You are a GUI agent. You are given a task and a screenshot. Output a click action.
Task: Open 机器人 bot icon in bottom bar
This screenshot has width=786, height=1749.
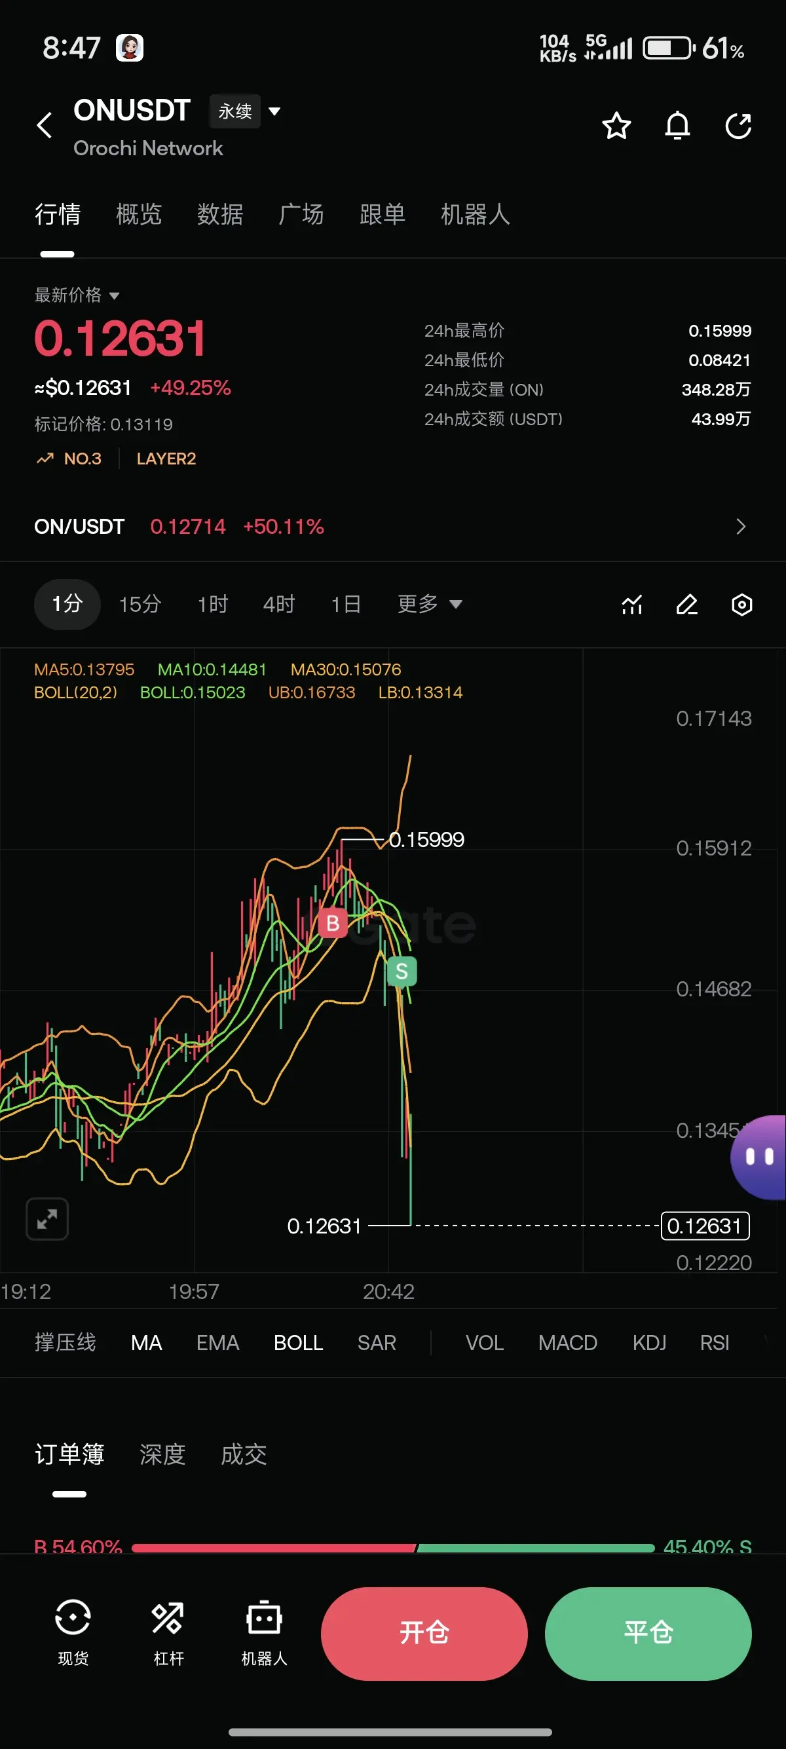tap(264, 1632)
